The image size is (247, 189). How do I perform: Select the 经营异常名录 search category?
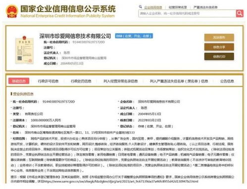[x=178, y=7]
